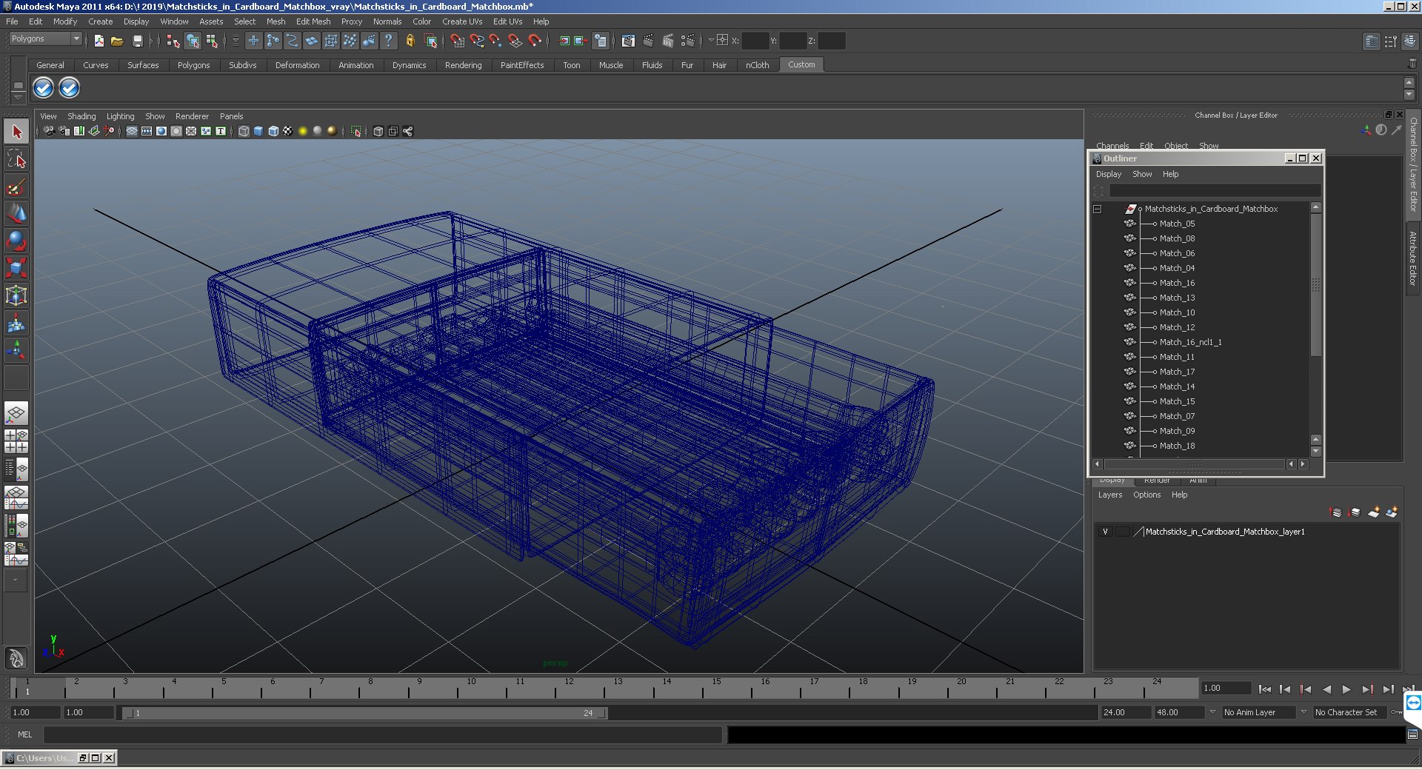Switch to four view layout
The width and height of the screenshot is (1422, 770).
pos(16,441)
